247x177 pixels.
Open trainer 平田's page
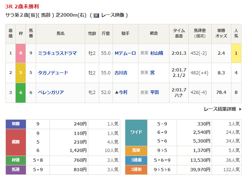154,92
